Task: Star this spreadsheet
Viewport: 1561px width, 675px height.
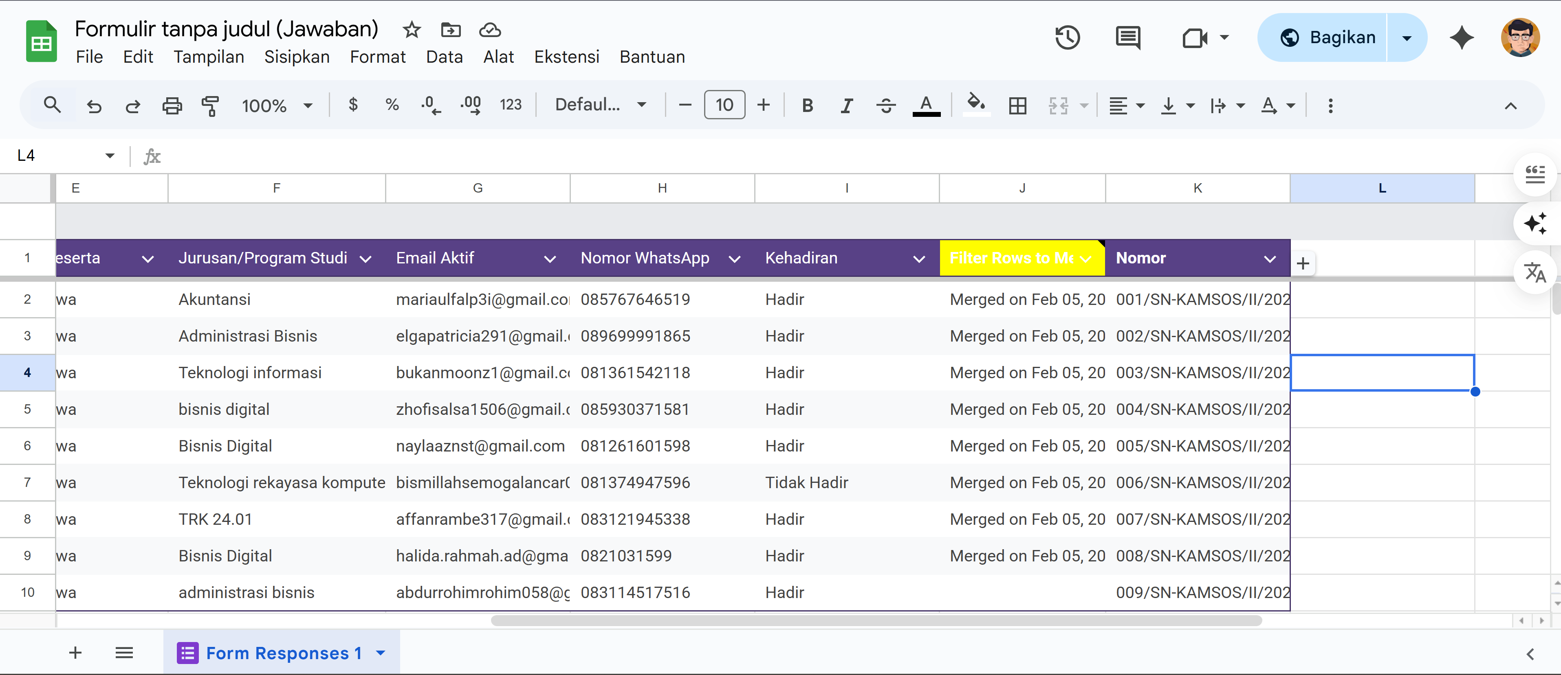Action: (x=412, y=29)
